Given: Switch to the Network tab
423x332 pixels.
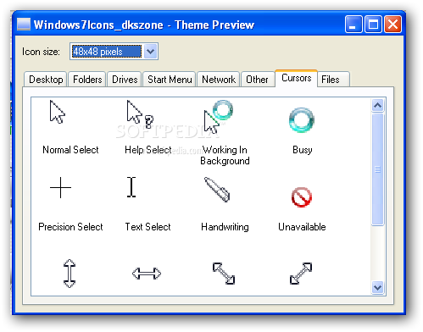Looking at the screenshot, I should click(219, 80).
